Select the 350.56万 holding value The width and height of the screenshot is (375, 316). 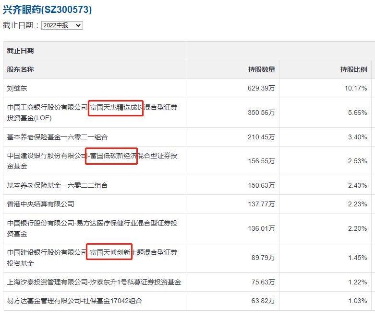coord(261,113)
